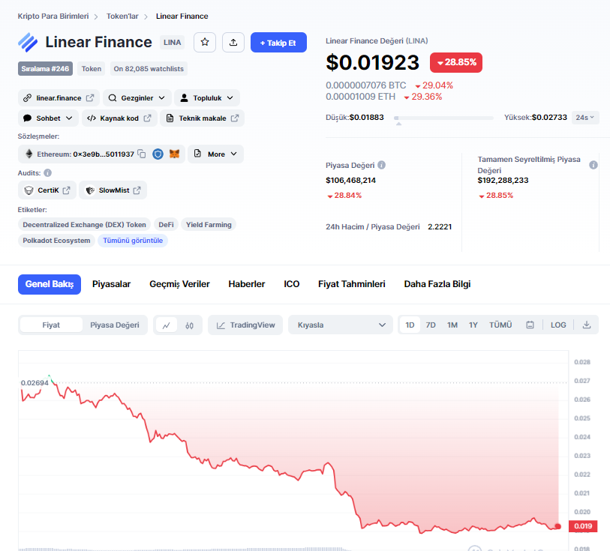Click the share upload icon
610x551 pixels.
[233, 43]
